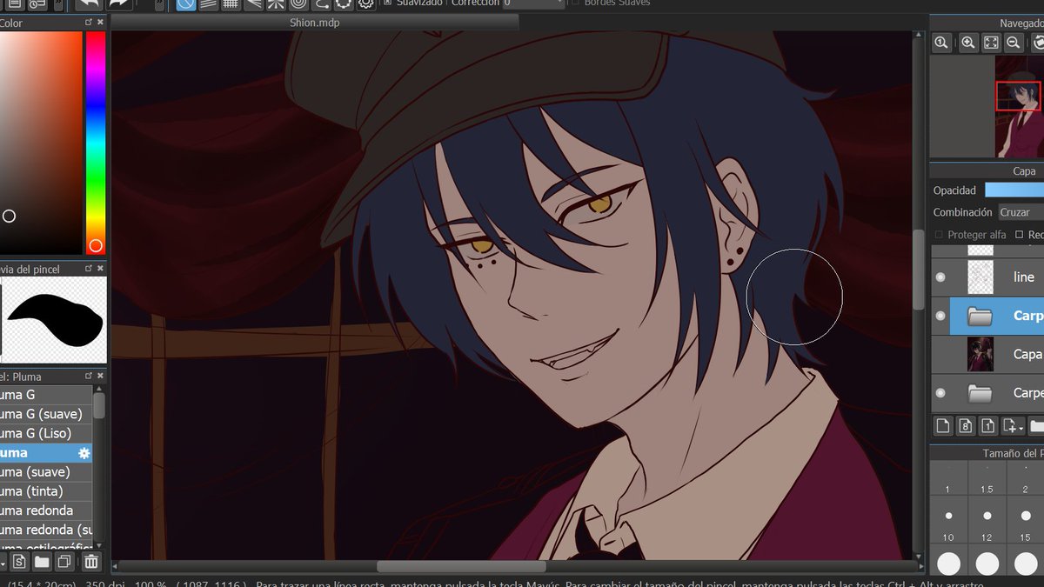Click the Navigator zoom in magnifier
Screen dimensions: 1044x587
pyautogui.click(x=968, y=43)
